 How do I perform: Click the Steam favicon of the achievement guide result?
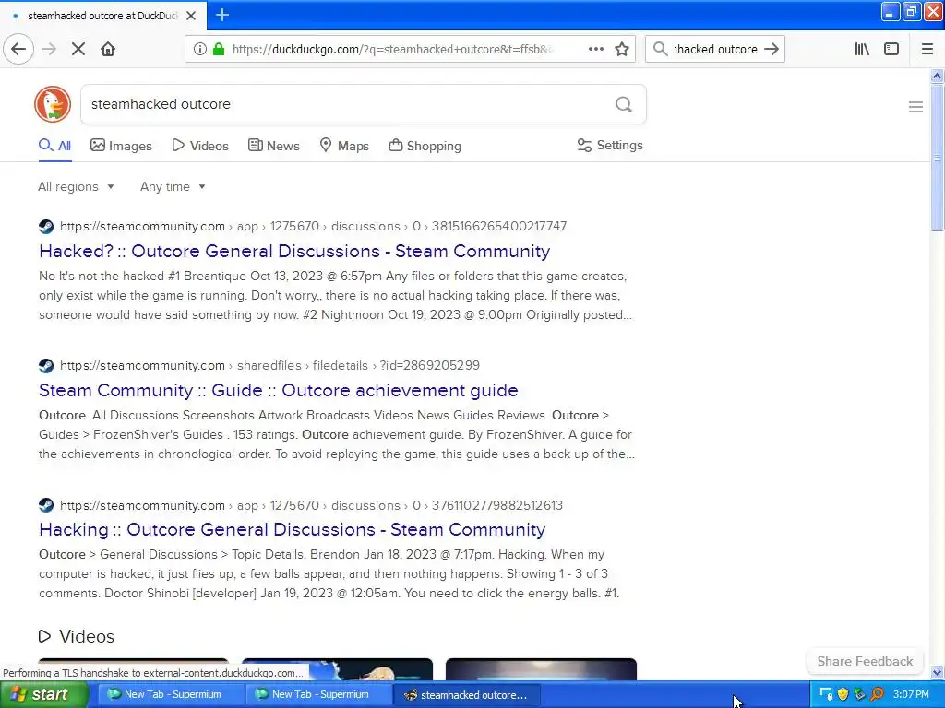click(46, 365)
